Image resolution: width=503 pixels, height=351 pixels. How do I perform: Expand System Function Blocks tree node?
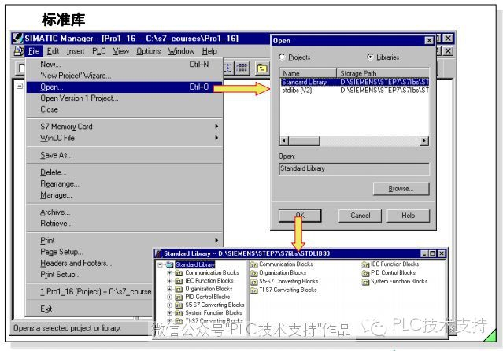click(170, 313)
